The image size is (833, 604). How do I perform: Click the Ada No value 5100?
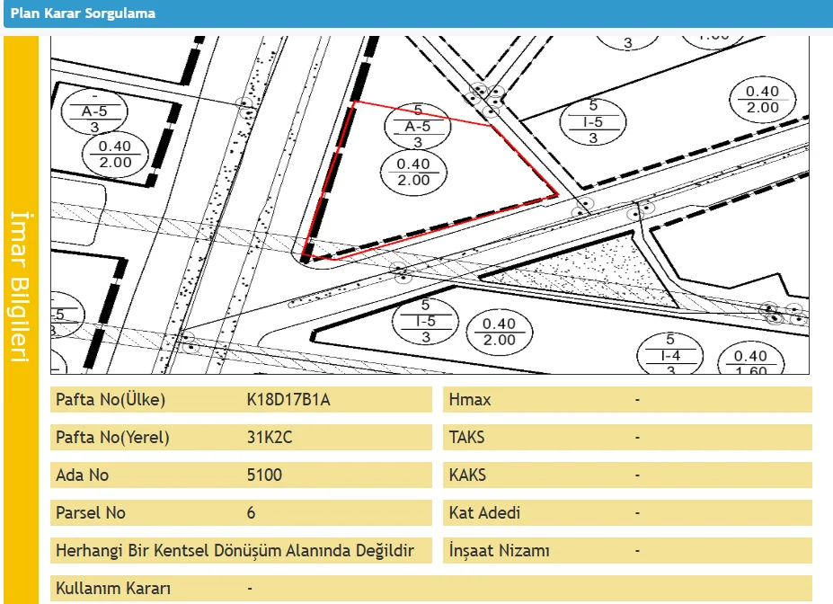click(264, 475)
